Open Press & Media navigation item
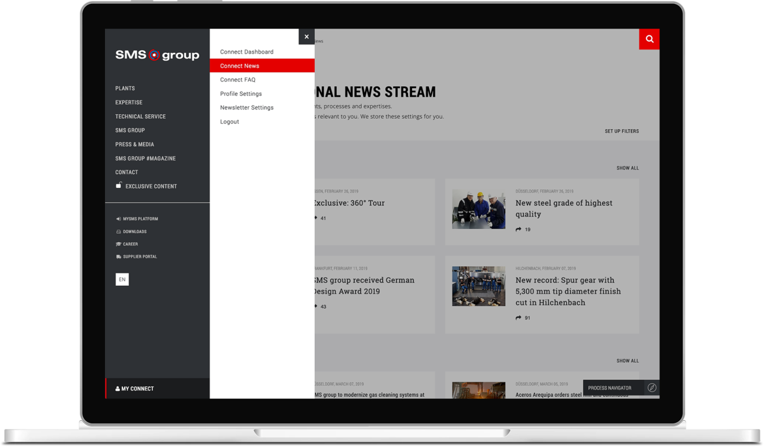764x447 pixels. coord(135,145)
